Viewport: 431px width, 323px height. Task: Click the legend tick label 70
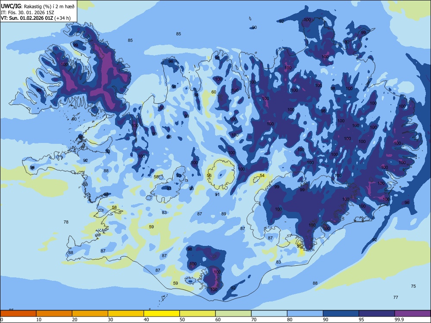tap(254, 320)
